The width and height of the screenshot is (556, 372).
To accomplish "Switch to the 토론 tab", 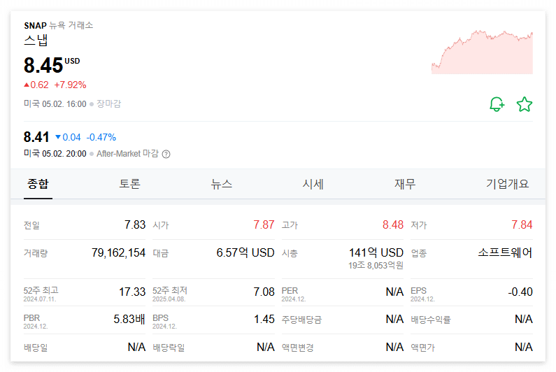I will (x=130, y=184).
